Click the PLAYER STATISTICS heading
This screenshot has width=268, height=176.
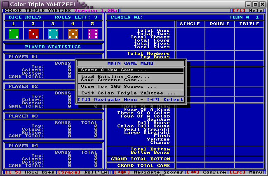click(53, 47)
